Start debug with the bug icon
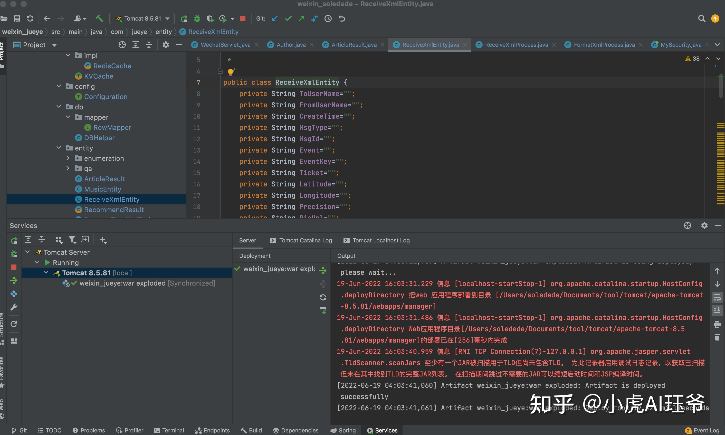Image resolution: width=725 pixels, height=435 pixels. pos(197,19)
